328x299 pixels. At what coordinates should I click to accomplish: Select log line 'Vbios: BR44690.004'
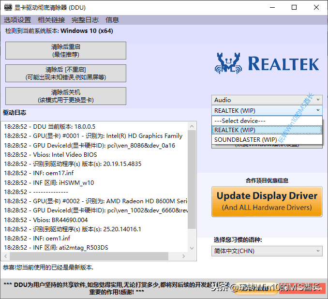point(46,220)
